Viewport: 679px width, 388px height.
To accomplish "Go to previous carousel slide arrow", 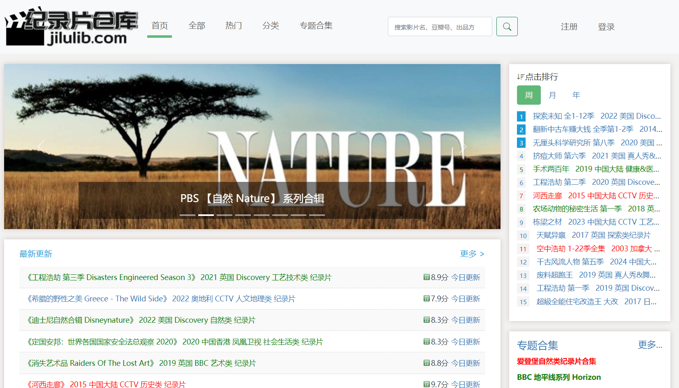I will tap(41, 146).
